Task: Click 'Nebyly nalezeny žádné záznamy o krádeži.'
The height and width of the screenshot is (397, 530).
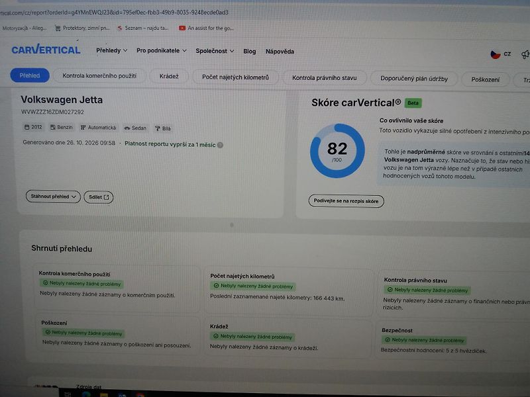Action: click(x=264, y=347)
